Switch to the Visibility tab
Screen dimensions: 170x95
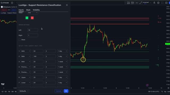point(36,10)
